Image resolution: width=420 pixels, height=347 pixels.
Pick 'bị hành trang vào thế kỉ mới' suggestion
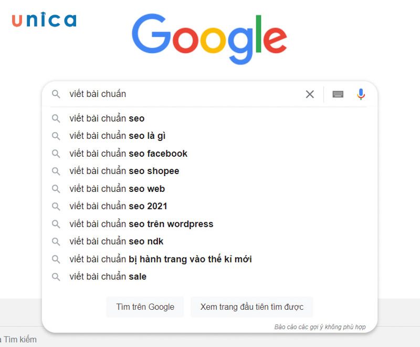tap(161, 259)
